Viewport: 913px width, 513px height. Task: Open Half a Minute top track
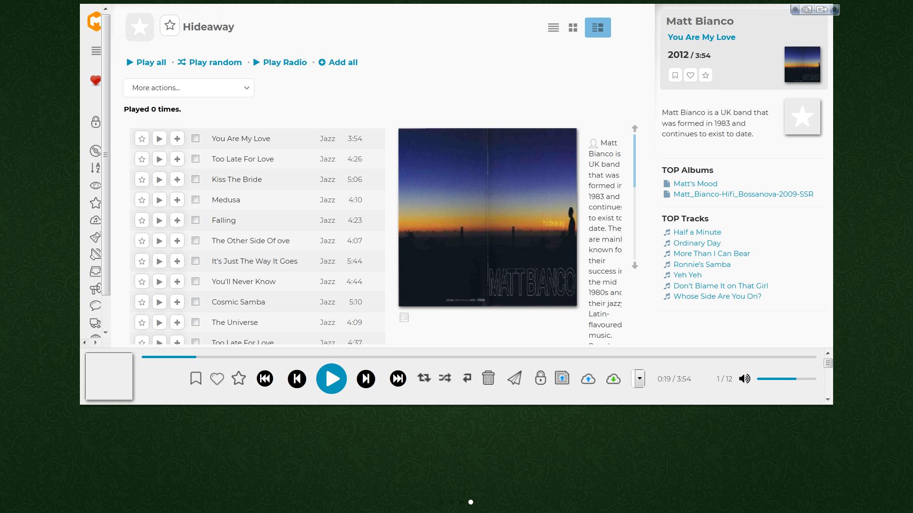tap(697, 232)
